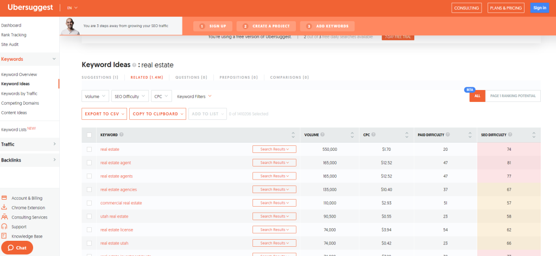Viewport: 556px width, 256px height.
Task: Collapse the Keywords sidebar section
Action: 29,59
